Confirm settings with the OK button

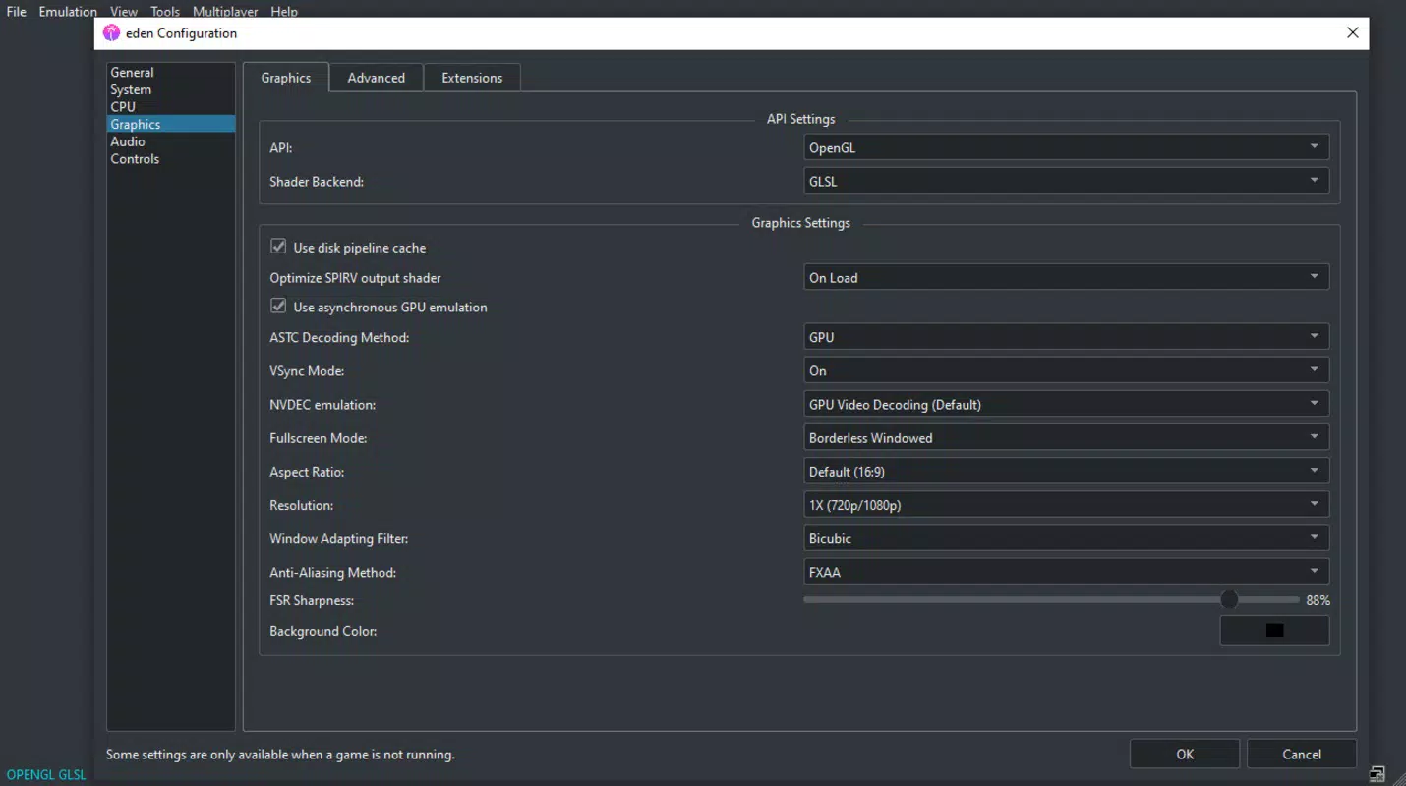pyautogui.click(x=1185, y=754)
